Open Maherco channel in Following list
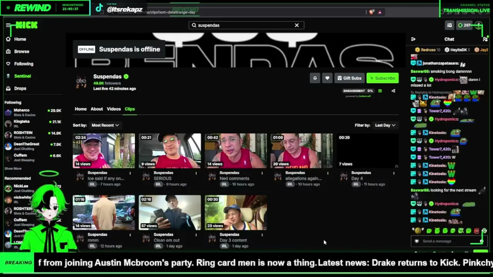Image resolution: width=493 pixels, height=277 pixels. coord(33,112)
